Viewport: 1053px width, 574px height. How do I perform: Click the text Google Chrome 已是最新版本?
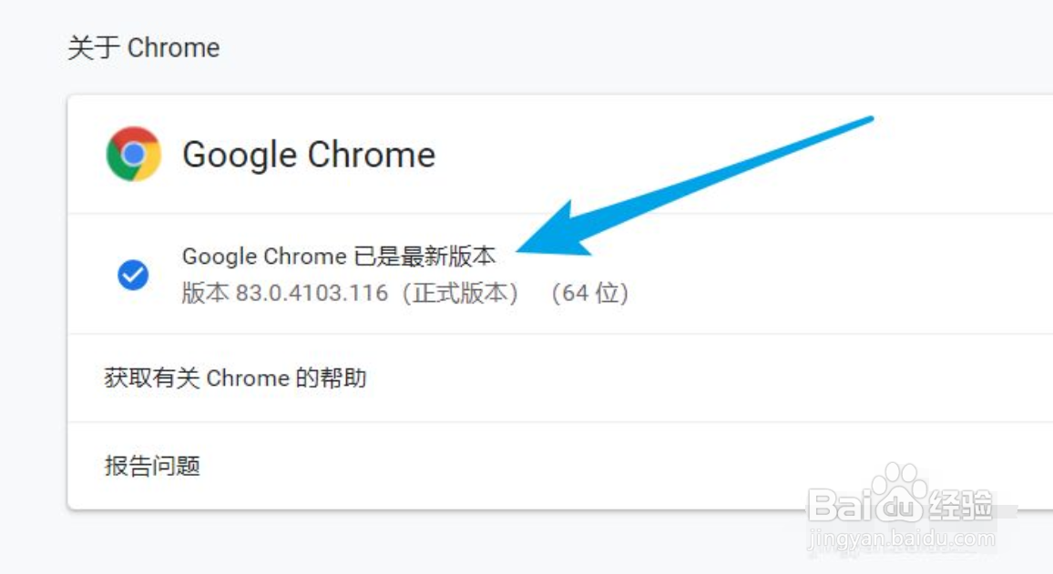tap(339, 257)
